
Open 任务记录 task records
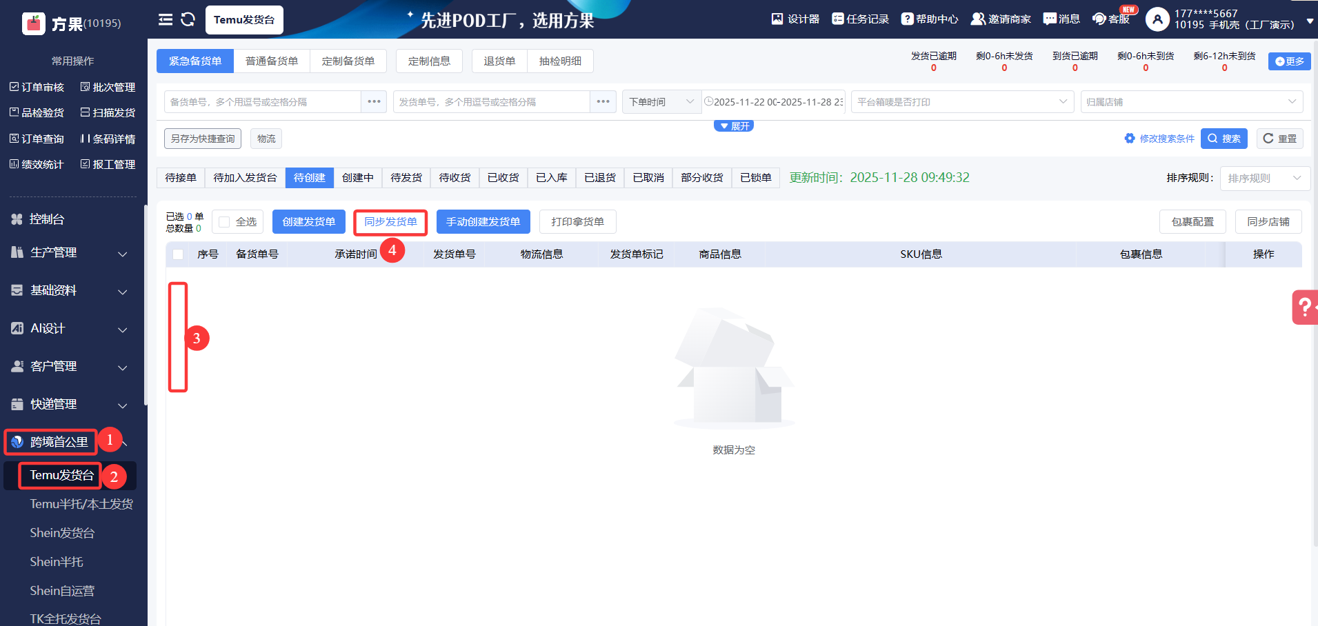(x=860, y=19)
